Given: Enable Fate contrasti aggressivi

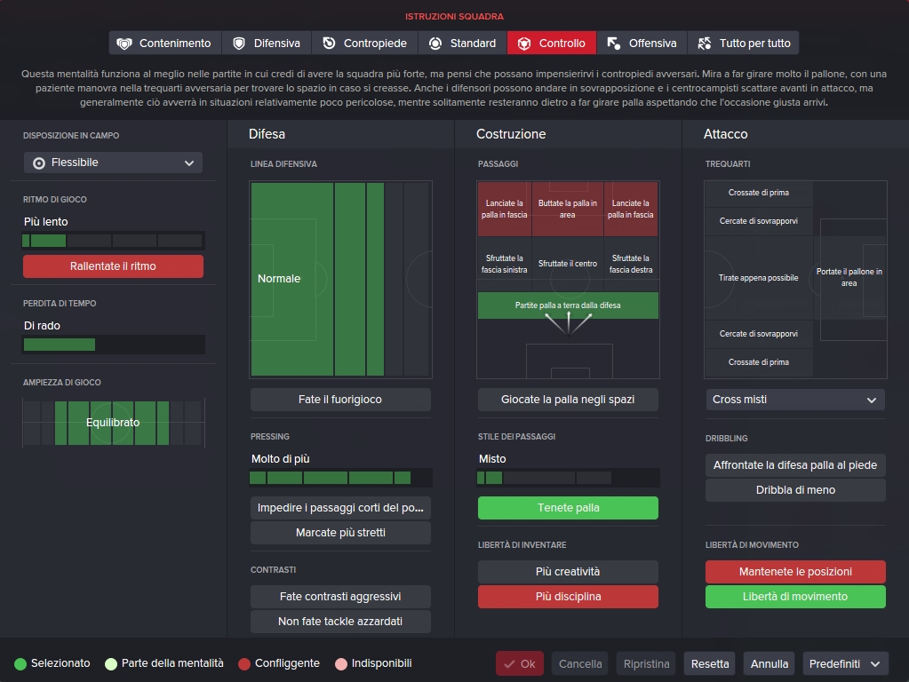Looking at the screenshot, I should coord(340,597).
